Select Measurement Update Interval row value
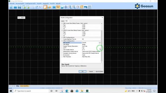Image resolution: width=166 pixels, height=93 pixels. tap(91, 51)
